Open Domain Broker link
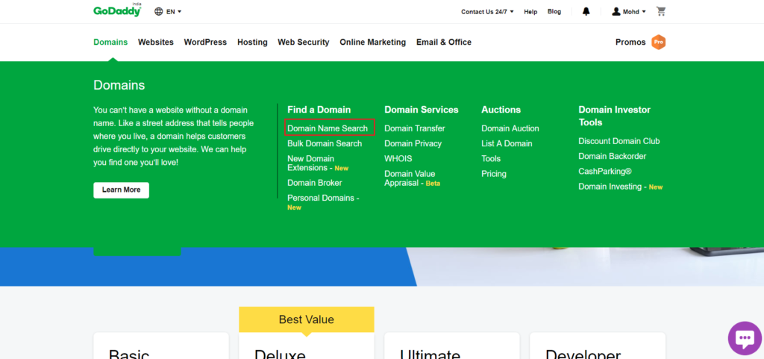The width and height of the screenshot is (764, 359). 315,183
